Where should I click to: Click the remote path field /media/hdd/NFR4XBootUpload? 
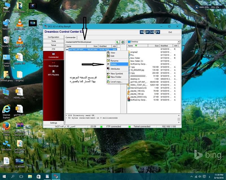[x=90, y=42]
